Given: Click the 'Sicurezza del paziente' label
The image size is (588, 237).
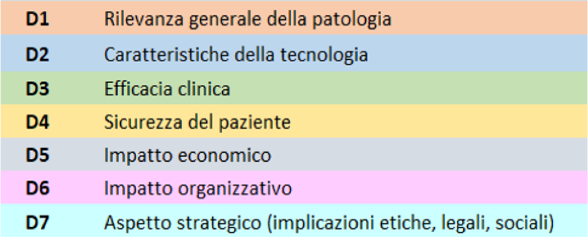Looking at the screenshot, I should coord(197,122).
